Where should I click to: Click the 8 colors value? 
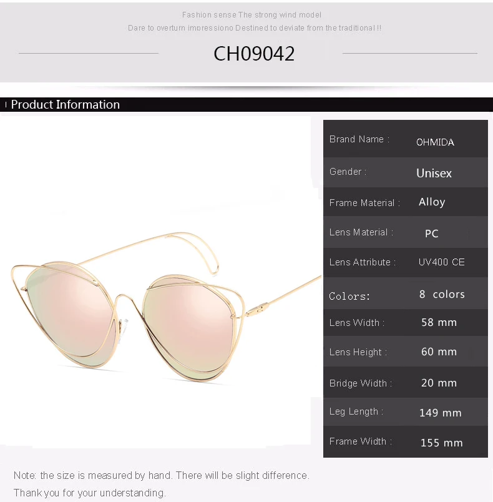point(442,294)
